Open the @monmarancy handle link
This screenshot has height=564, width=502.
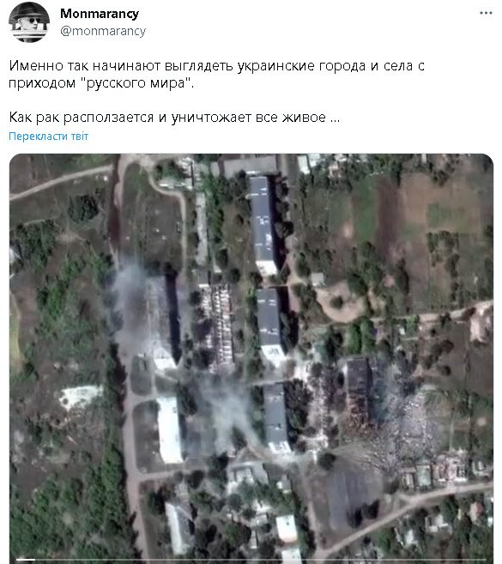click(103, 31)
